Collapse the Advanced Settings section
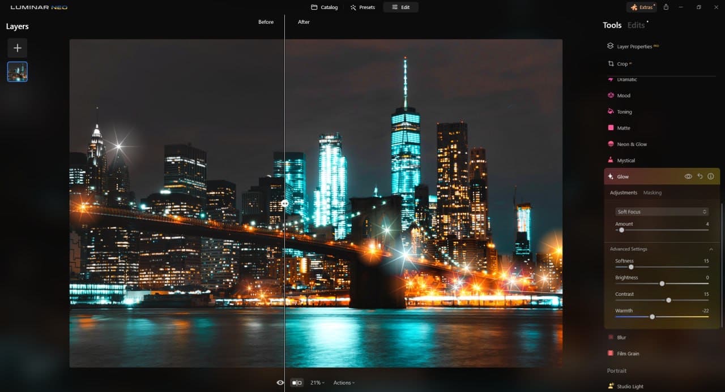The width and height of the screenshot is (725, 392). pyautogui.click(x=711, y=249)
